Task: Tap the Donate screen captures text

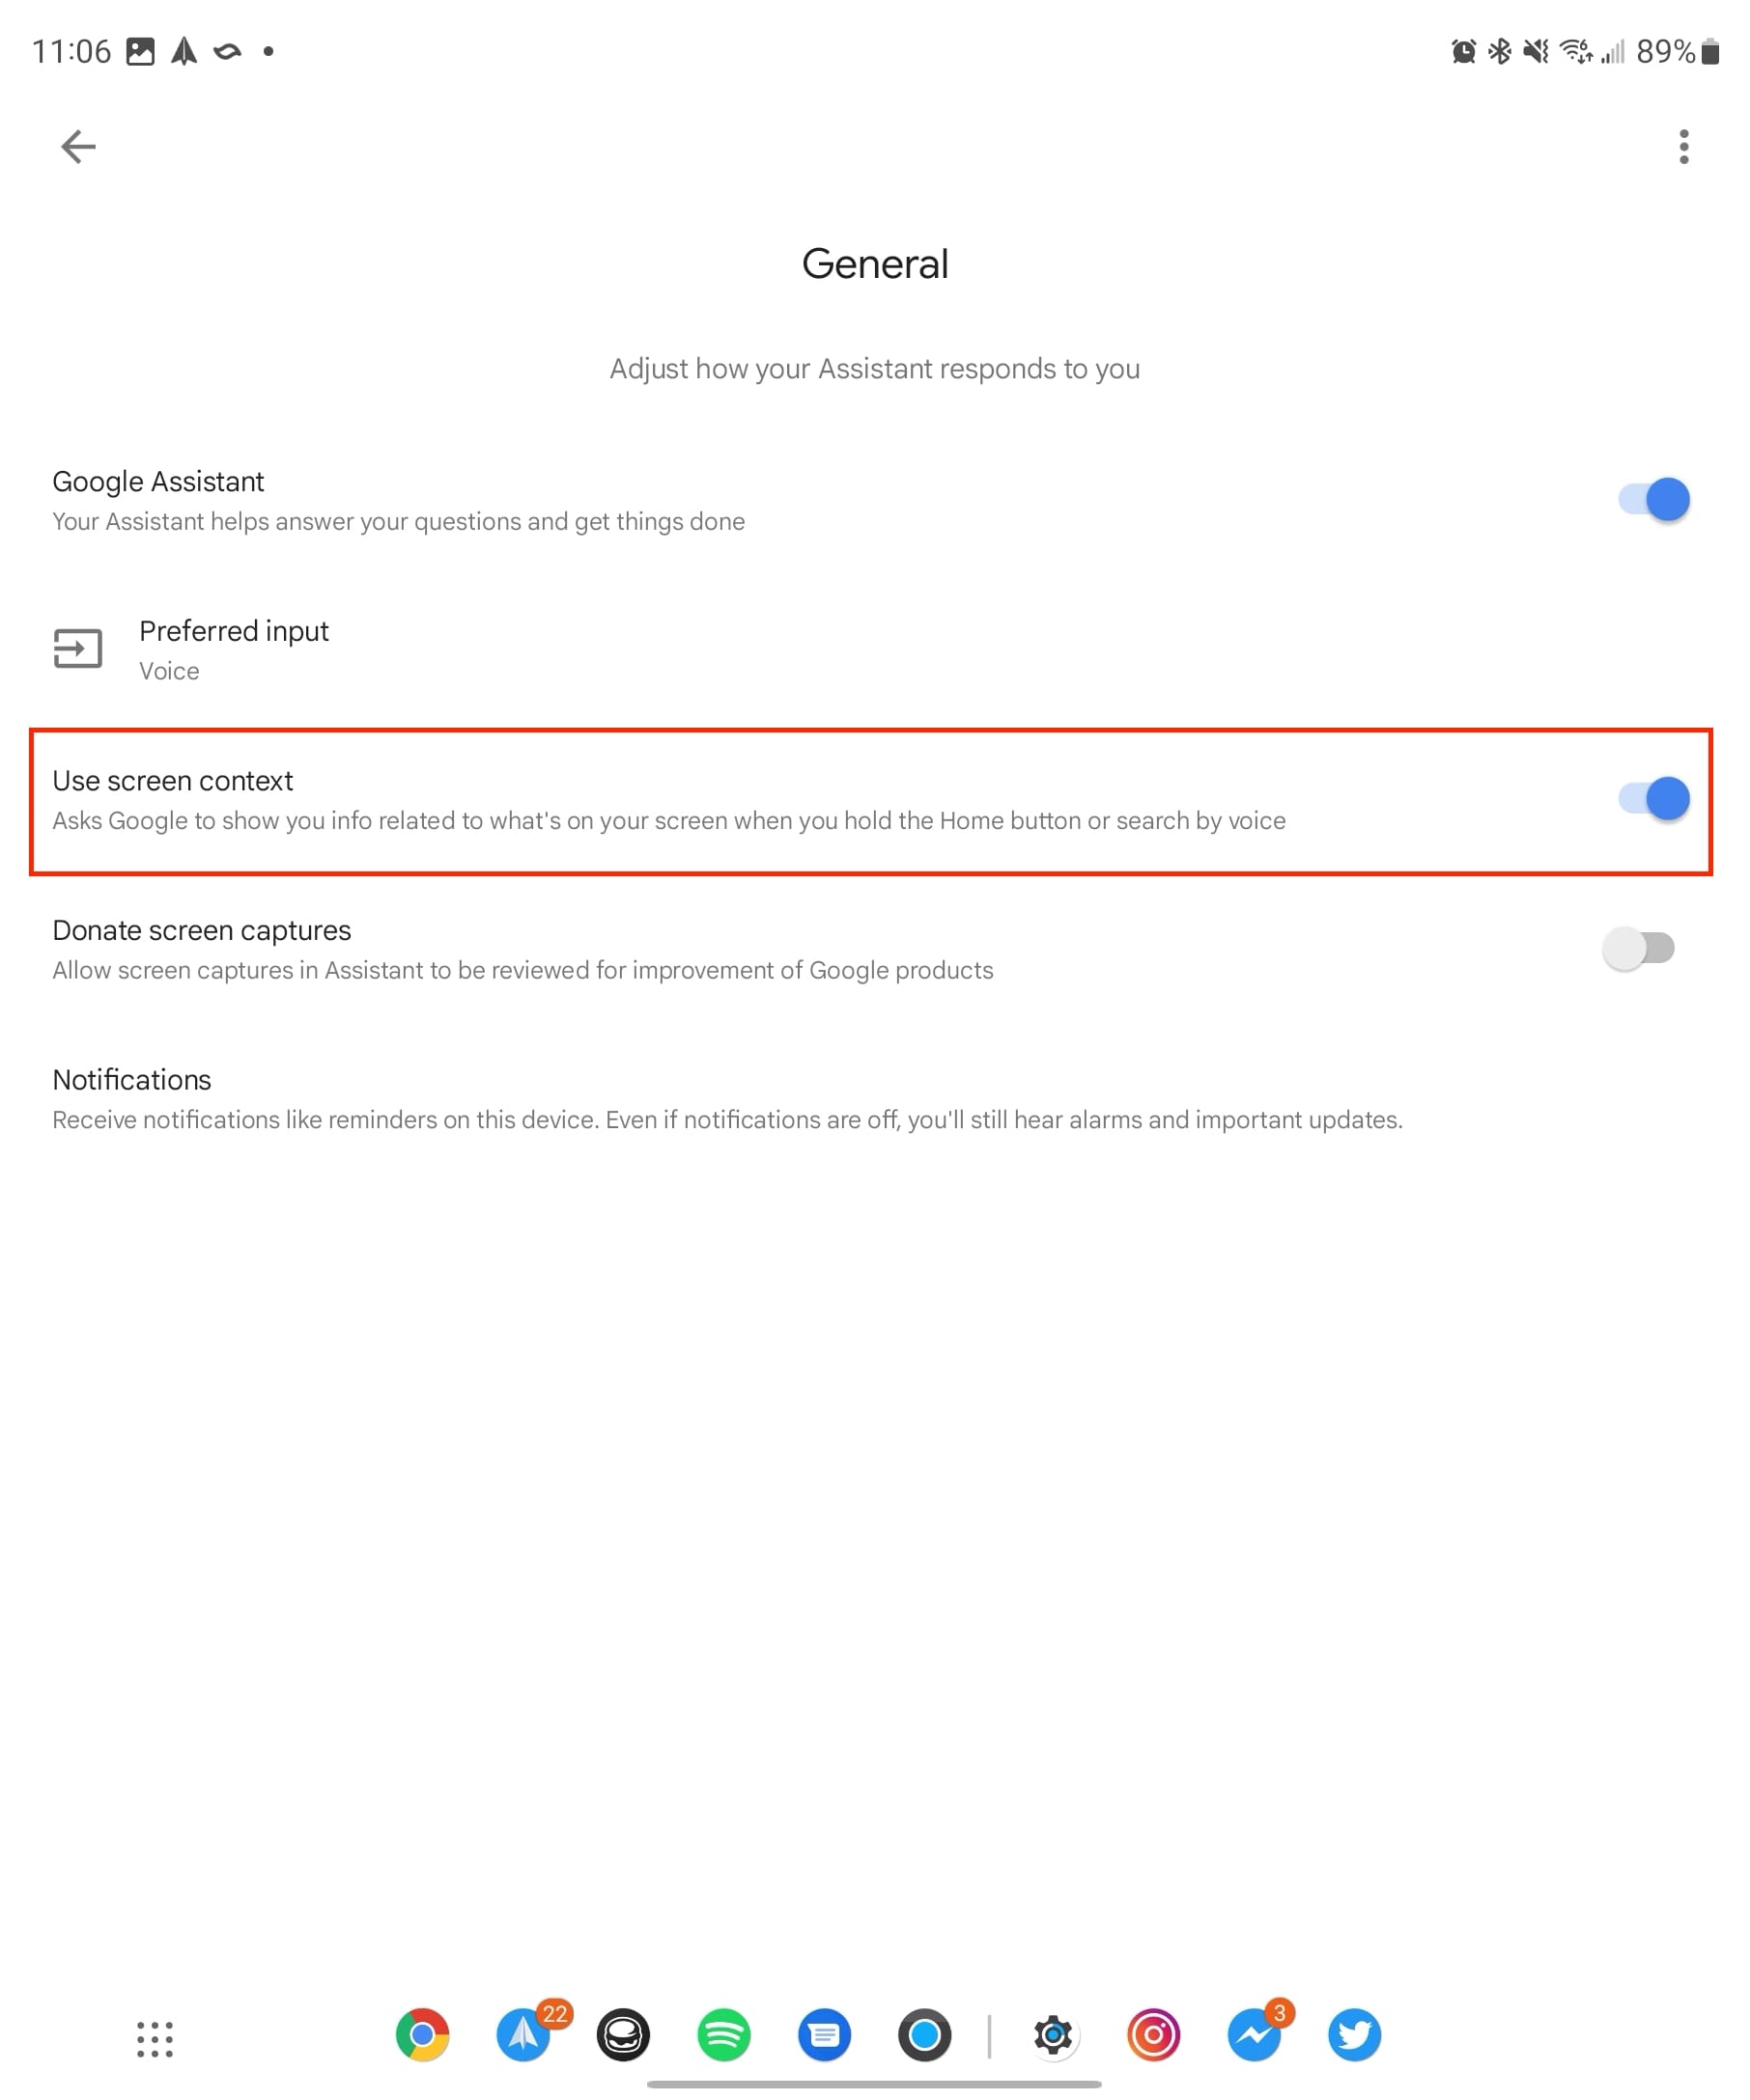Action: pos(201,930)
